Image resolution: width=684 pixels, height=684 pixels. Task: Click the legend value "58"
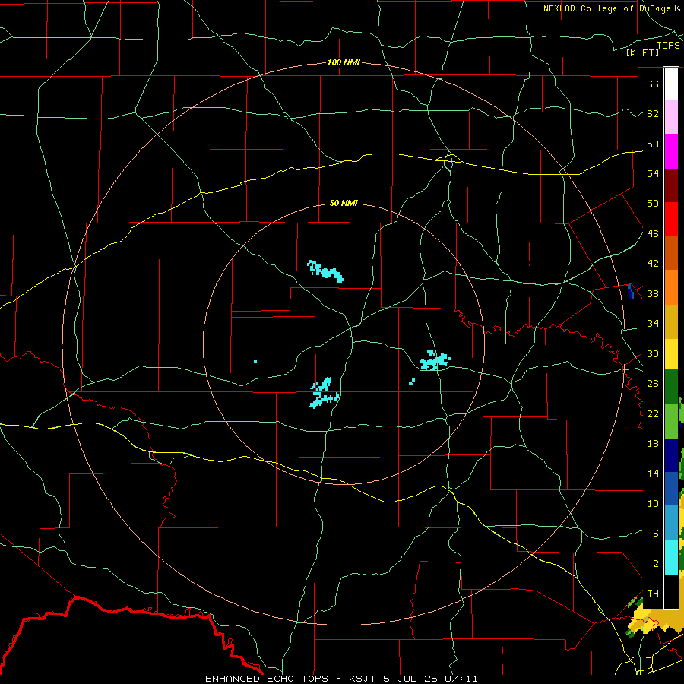(653, 144)
